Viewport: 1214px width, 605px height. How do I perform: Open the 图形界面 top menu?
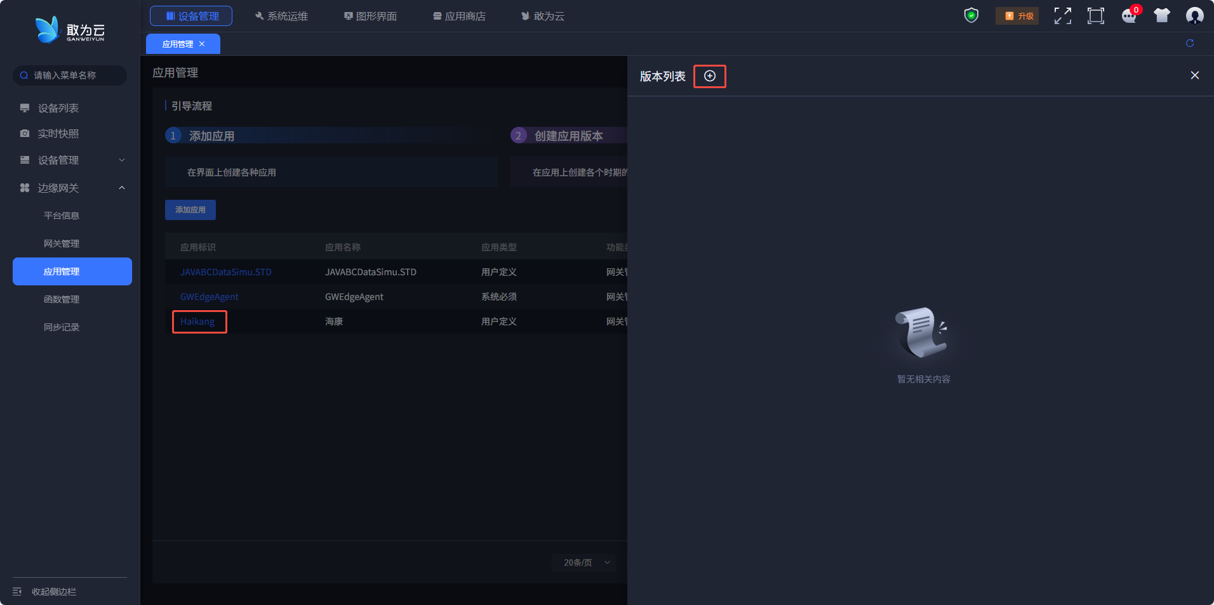370,16
